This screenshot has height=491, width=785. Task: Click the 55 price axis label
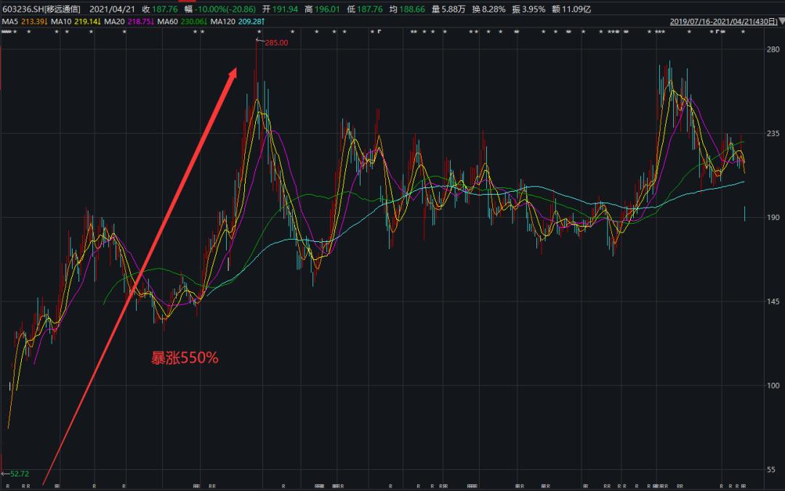click(773, 469)
